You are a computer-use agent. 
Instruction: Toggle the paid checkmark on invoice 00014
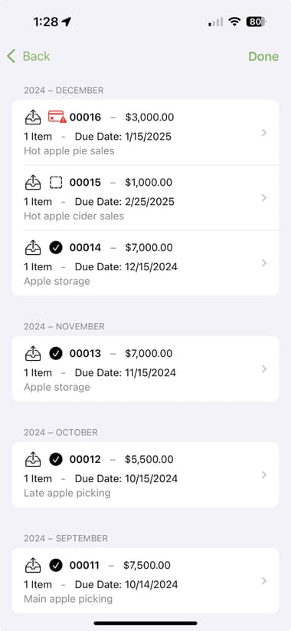click(x=56, y=247)
